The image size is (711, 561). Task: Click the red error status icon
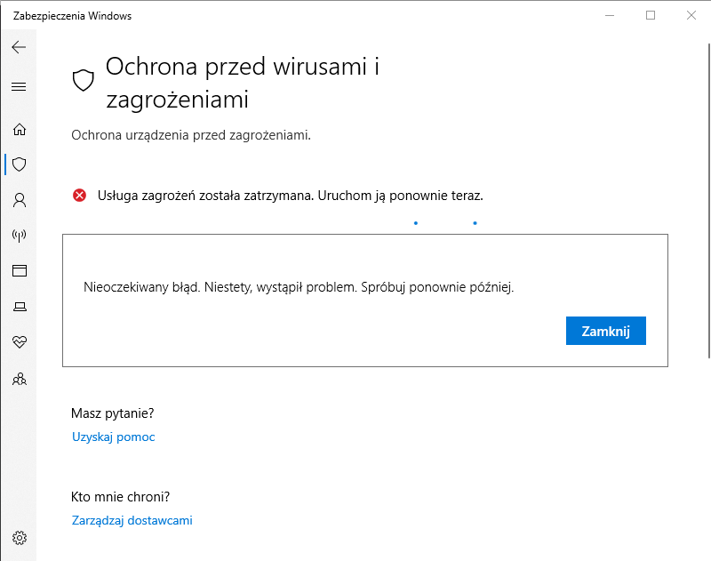[79, 196]
